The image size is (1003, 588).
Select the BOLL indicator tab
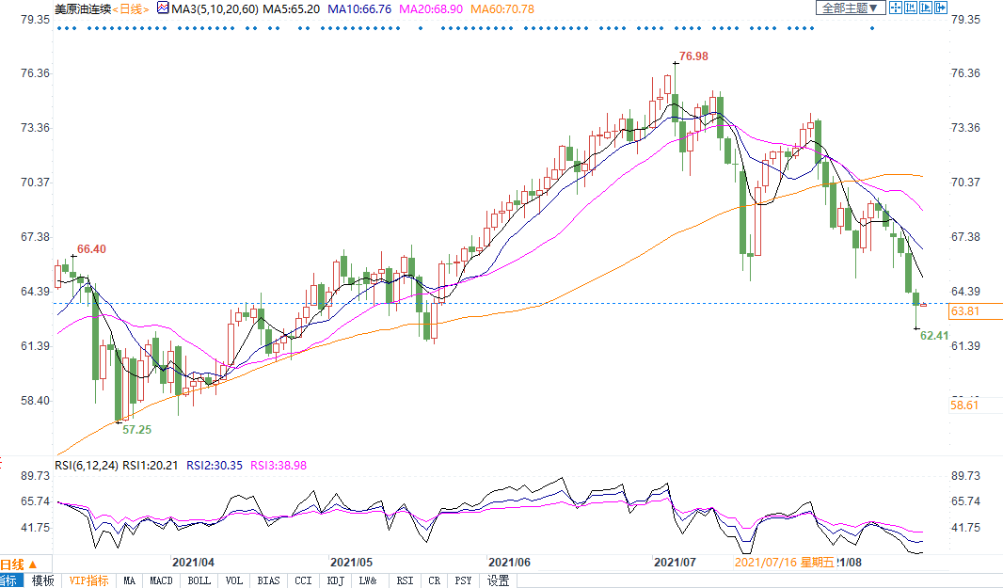[199, 580]
